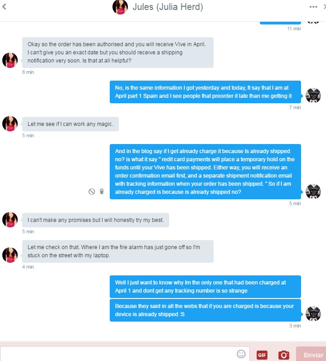This screenshot has width=326, height=361.
Task: Click Jules' profile picture in the header
Action: click(x=120, y=7)
